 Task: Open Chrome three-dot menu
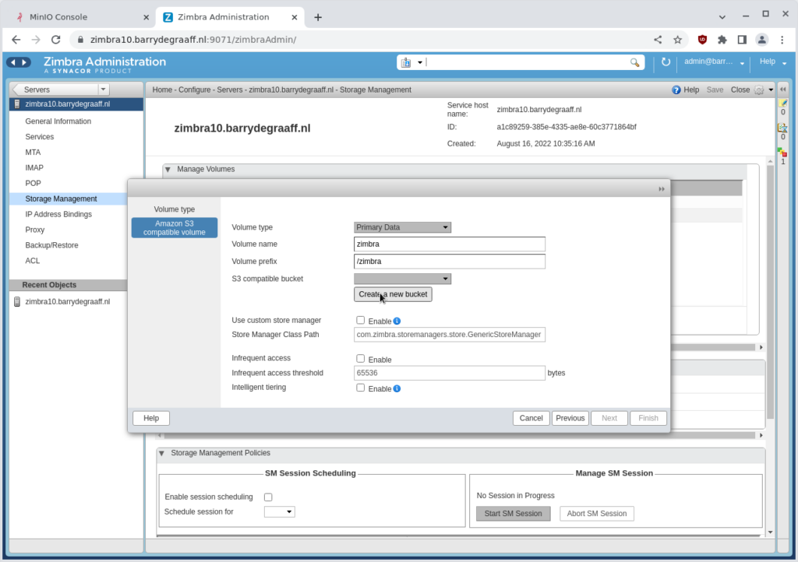[782, 40]
